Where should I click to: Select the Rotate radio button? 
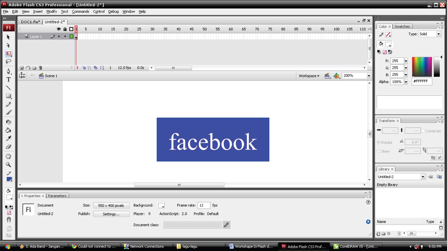pyautogui.click(x=379, y=142)
